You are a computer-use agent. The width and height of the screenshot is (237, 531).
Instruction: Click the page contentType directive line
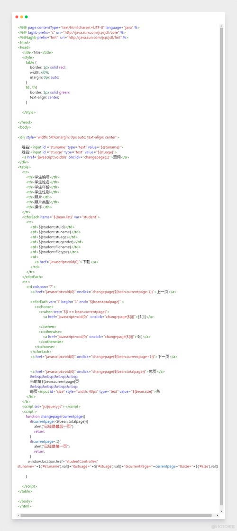tap(79, 28)
